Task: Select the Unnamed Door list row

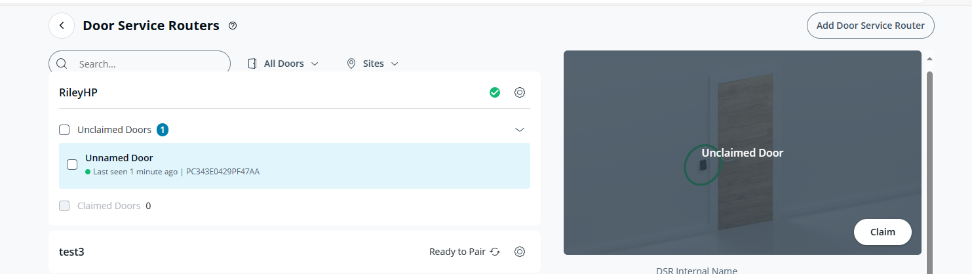Action: [295, 165]
